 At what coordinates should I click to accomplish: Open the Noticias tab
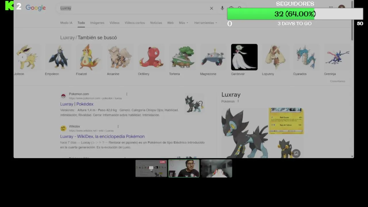(156, 23)
